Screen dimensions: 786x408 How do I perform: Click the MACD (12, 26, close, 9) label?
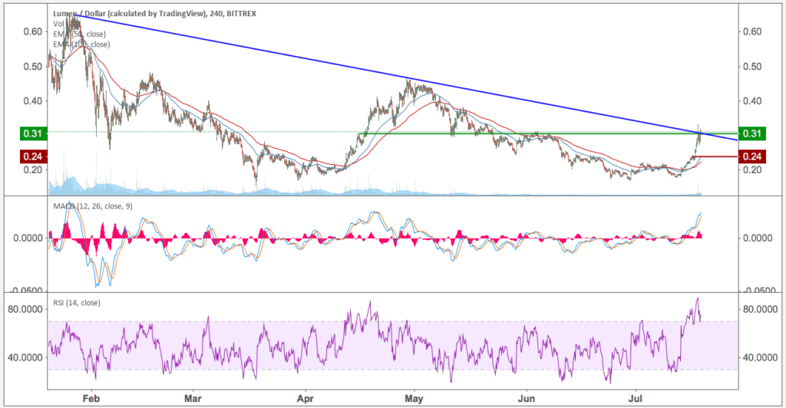(93, 206)
